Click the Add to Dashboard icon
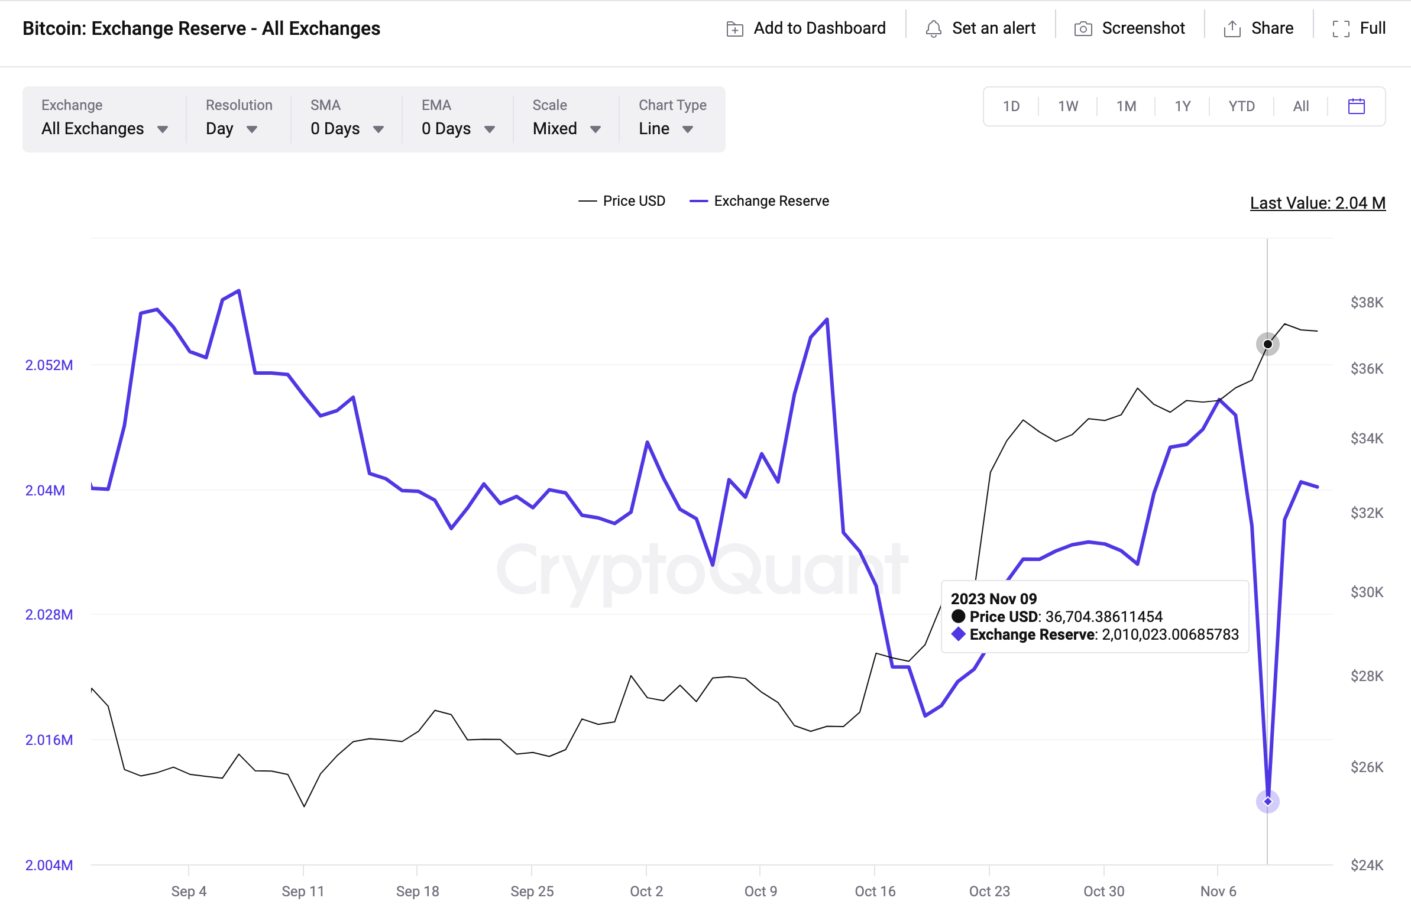The height and width of the screenshot is (914, 1411). coord(734,28)
